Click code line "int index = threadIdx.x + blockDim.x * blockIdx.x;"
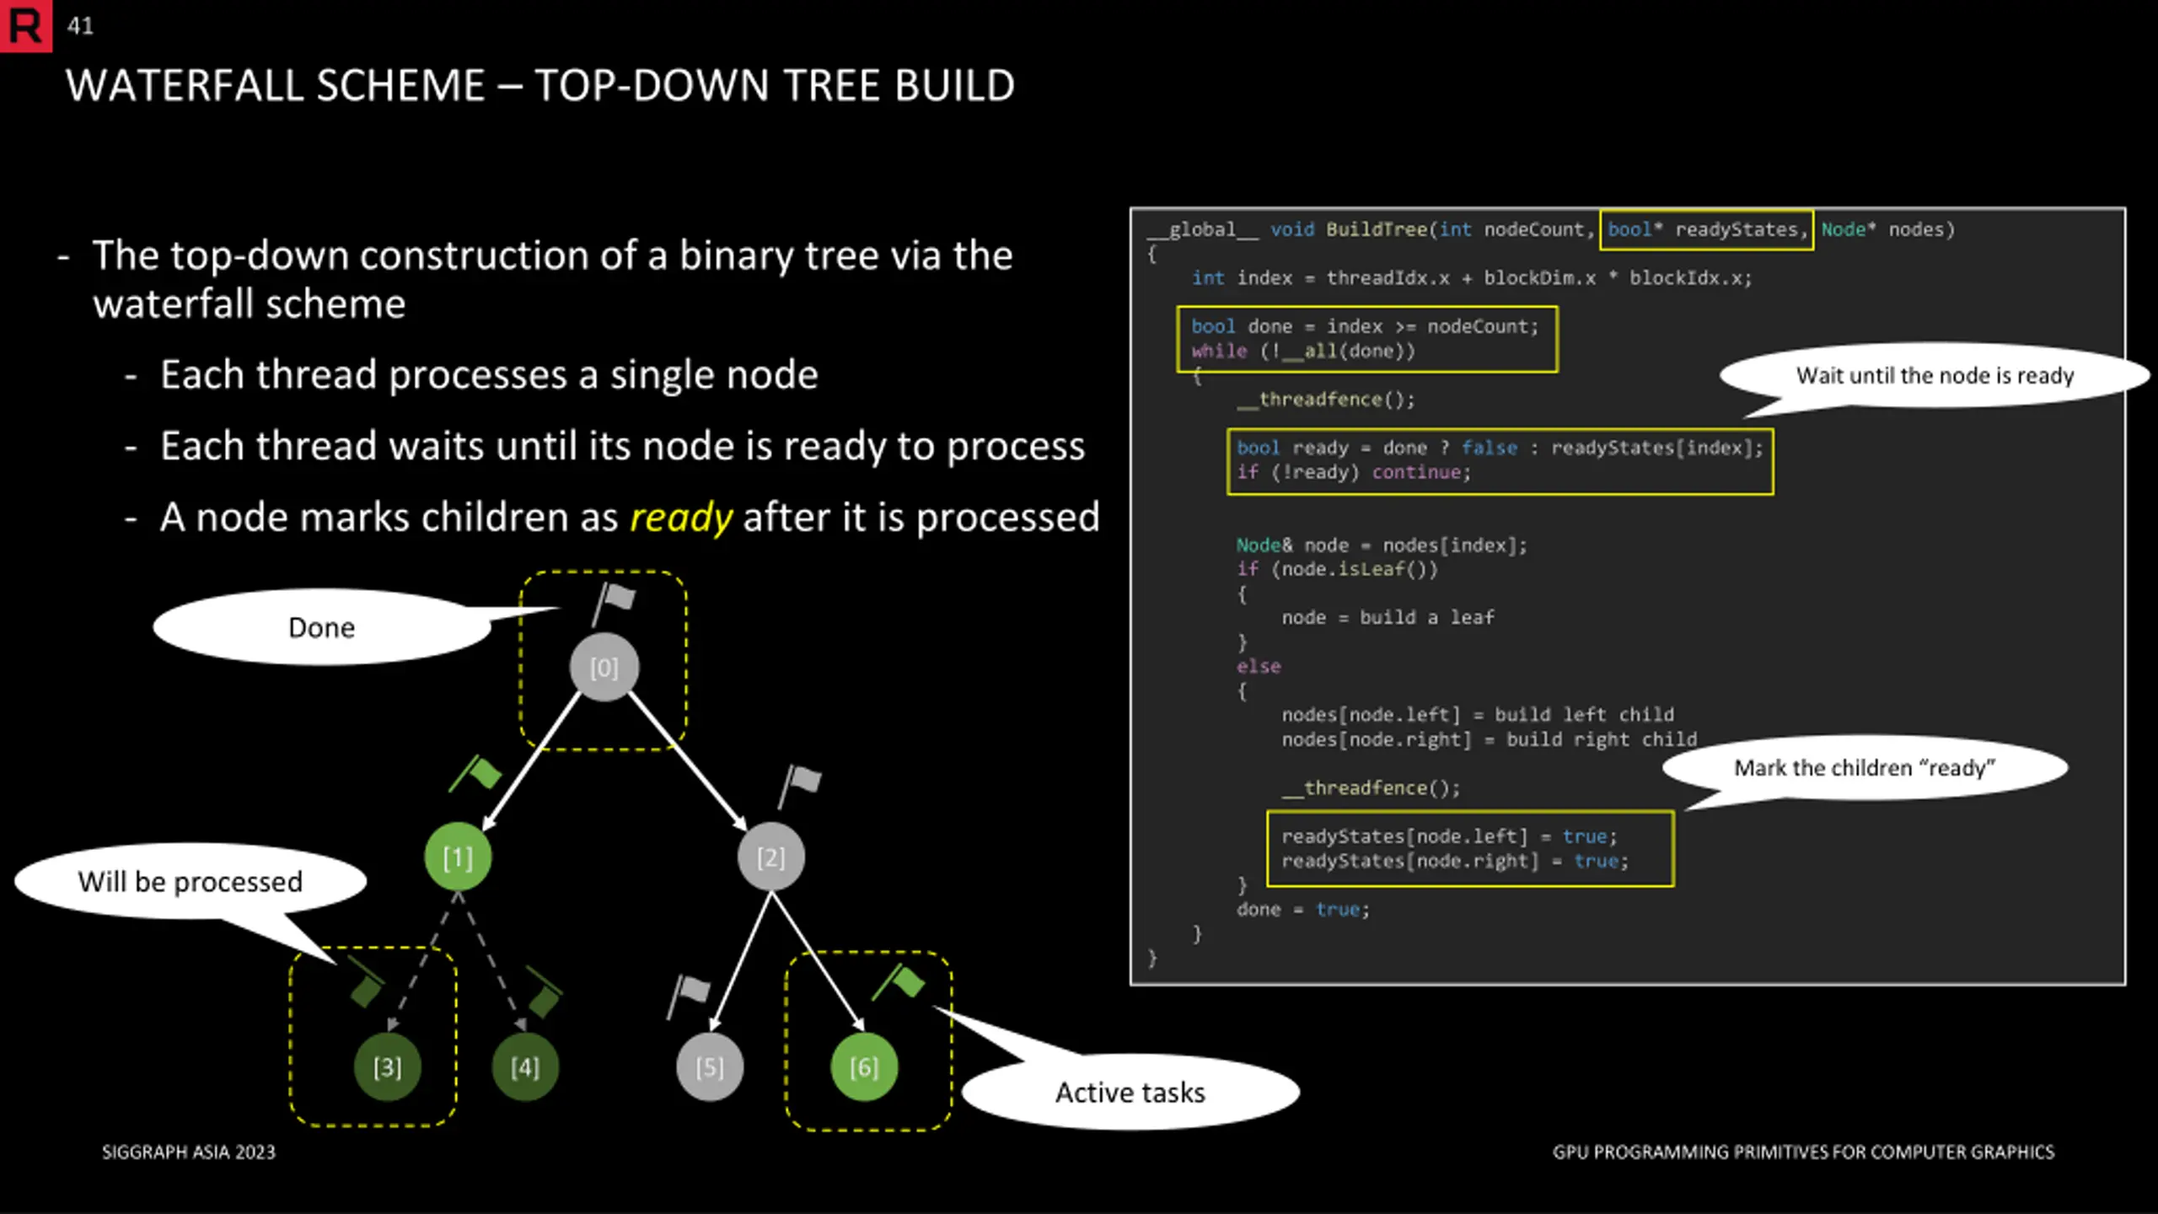 1472,278
